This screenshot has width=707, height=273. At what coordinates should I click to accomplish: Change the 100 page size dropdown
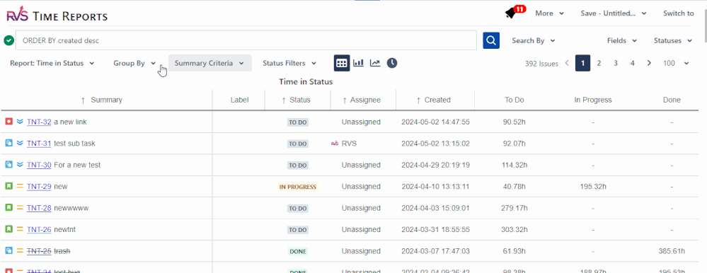(x=676, y=63)
